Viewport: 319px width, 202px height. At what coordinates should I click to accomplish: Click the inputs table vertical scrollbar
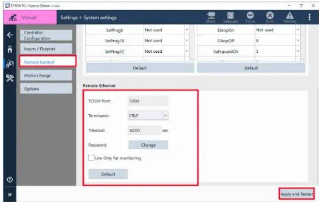(191, 43)
